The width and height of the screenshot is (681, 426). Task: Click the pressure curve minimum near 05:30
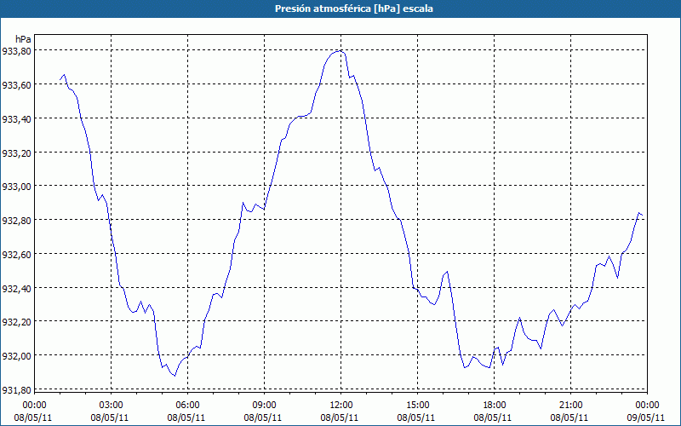(175, 376)
